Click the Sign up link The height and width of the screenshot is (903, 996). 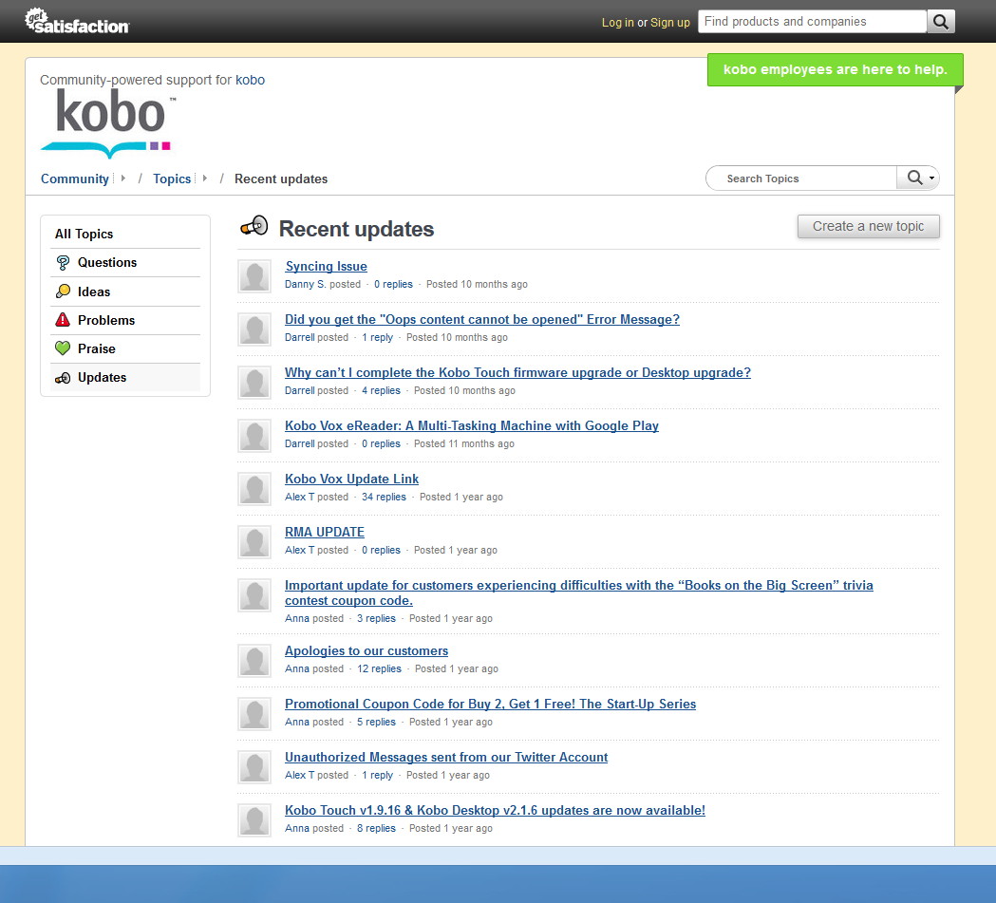(x=669, y=22)
